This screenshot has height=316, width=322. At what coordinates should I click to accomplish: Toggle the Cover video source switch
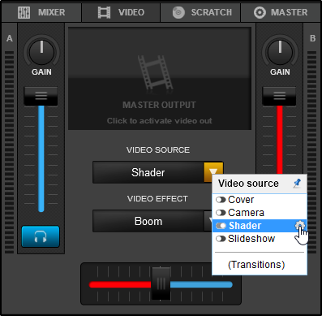[221, 200]
